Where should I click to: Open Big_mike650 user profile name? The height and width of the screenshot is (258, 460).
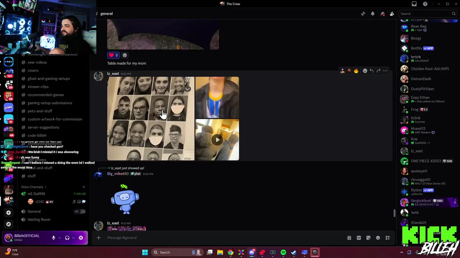118,174
